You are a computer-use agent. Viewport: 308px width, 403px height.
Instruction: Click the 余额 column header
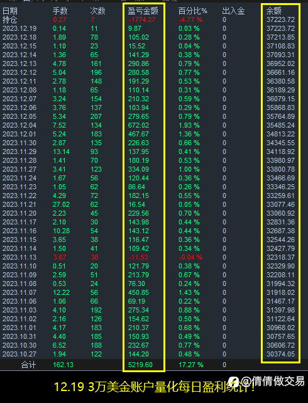(274, 11)
